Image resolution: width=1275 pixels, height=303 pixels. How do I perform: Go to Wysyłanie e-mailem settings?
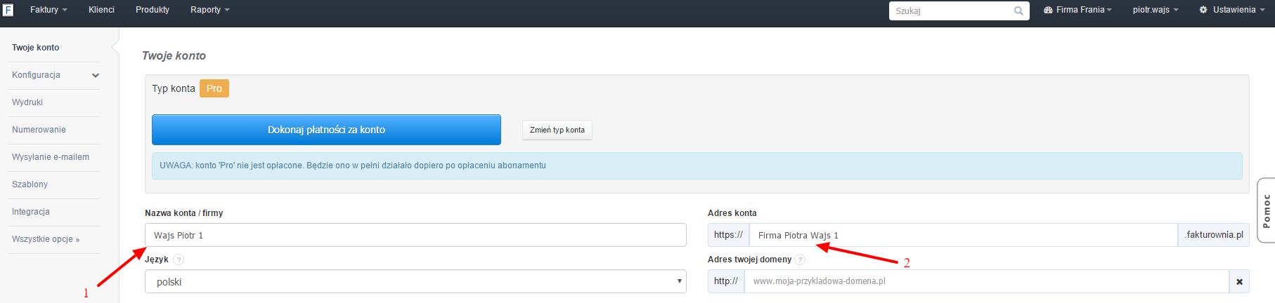[x=51, y=157]
